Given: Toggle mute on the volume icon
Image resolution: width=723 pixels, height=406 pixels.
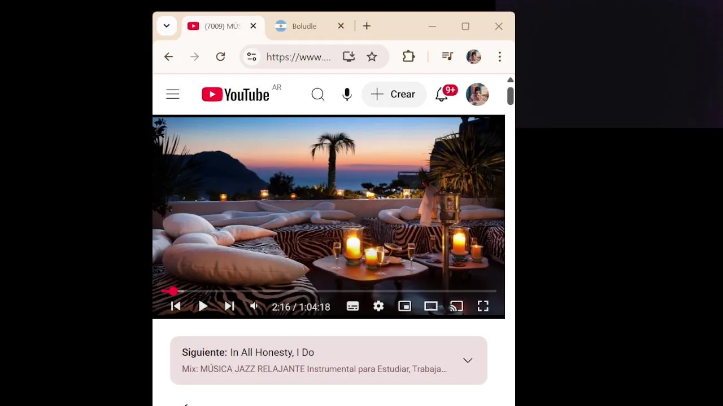Looking at the screenshot, I should pyautogui.click(x=255, y=306).
